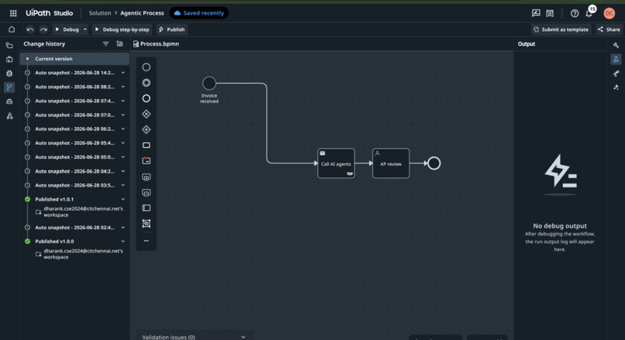Click the workspace entry under Published v1.0.0

[x=79, y=254]
